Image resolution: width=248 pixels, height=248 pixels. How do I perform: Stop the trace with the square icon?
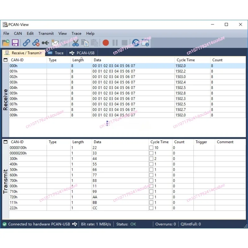125,43
